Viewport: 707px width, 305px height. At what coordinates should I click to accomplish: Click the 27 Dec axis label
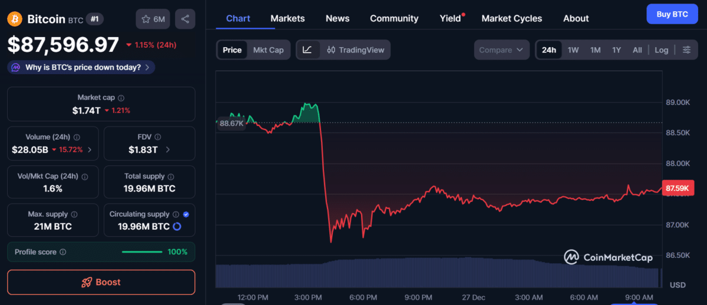pyautogui.click(x=474, y=297)
